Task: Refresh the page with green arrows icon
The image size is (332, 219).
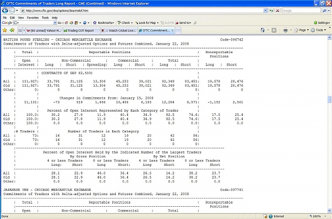Action: pyautogui.click(x=271, y=11)
